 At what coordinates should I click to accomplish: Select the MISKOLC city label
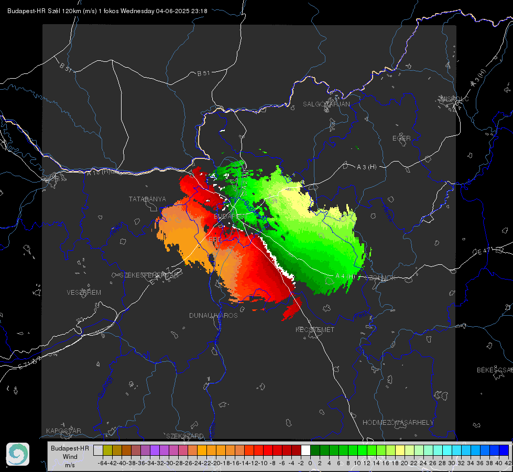pyautogui.click(x=454, y=99)
